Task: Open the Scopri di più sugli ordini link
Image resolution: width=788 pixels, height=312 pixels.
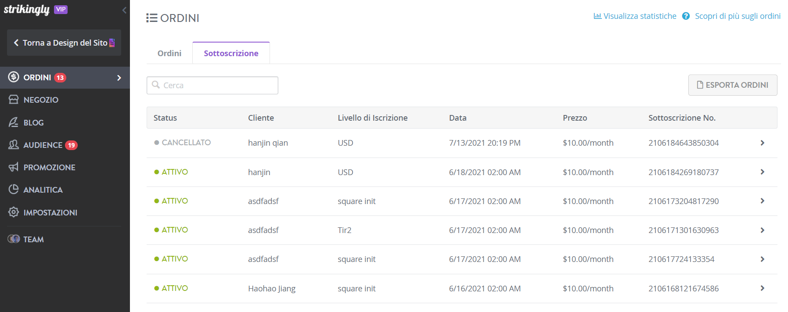Action: click(738, 16)
